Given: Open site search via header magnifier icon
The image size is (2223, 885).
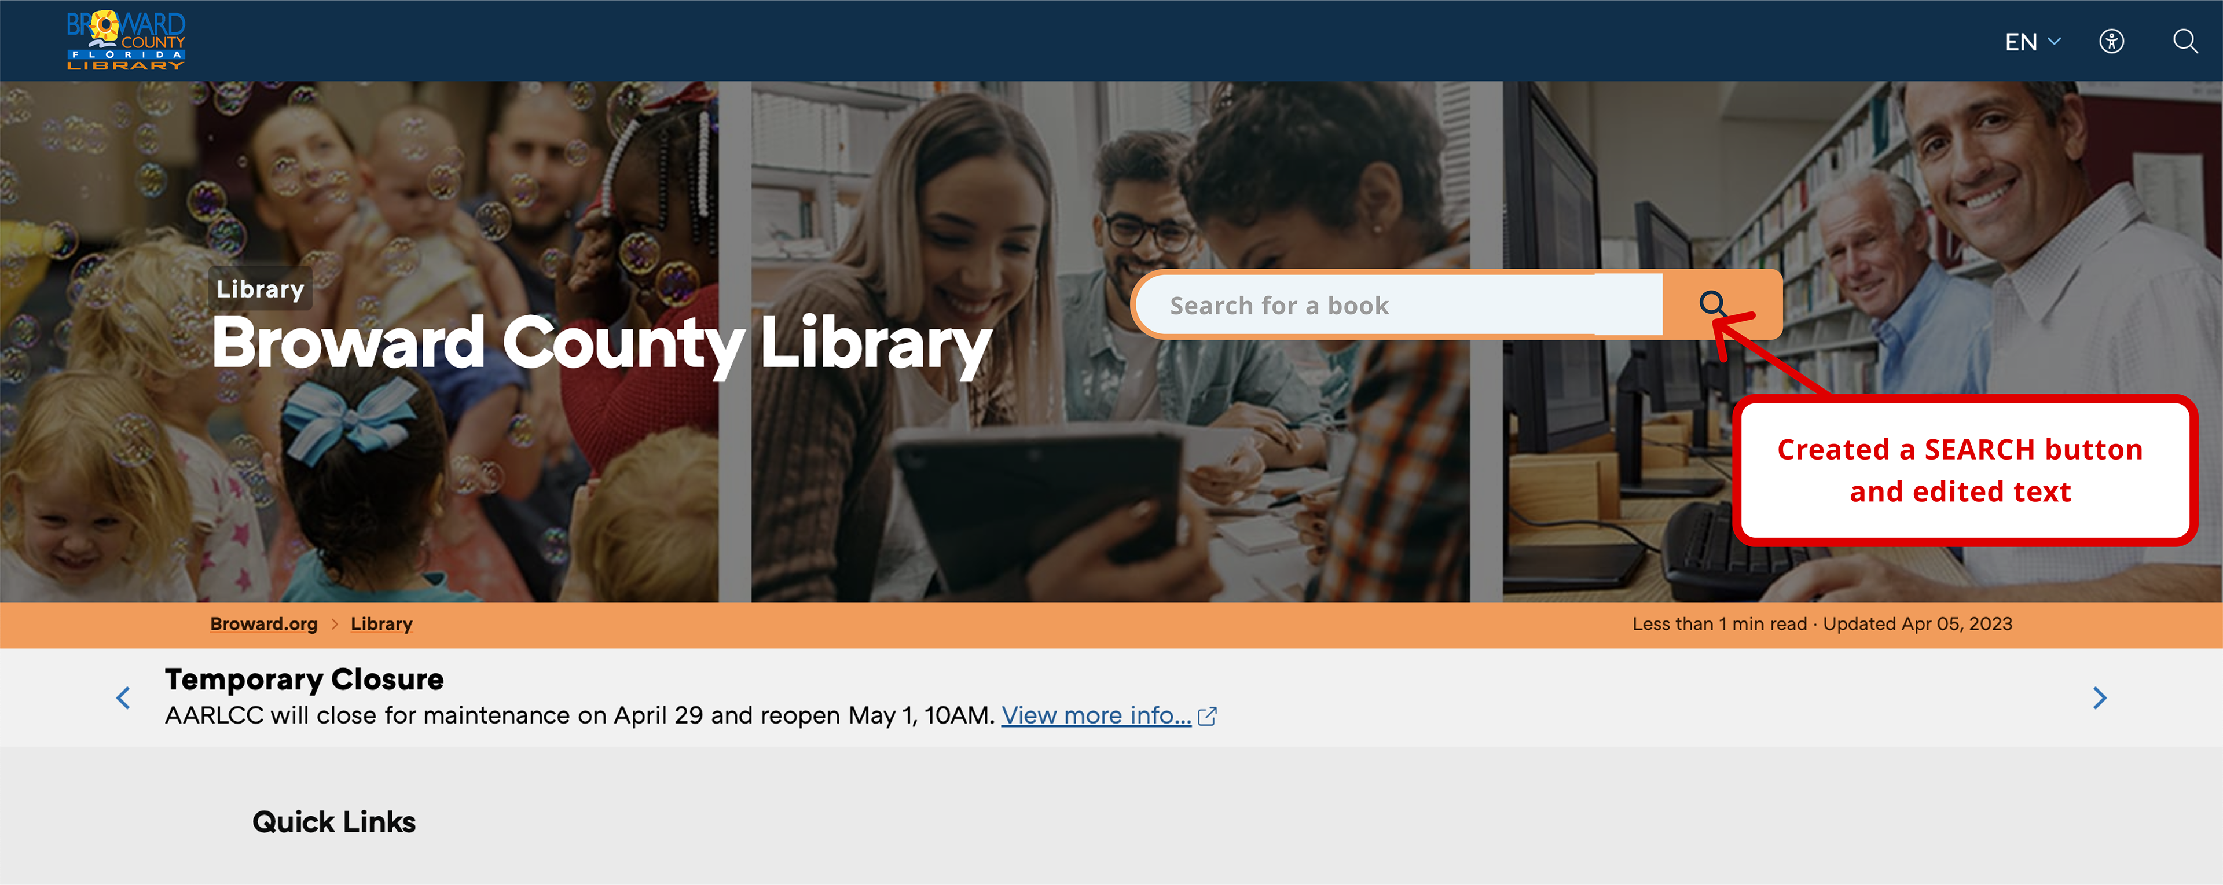Looking at the screenshot, I should click(x=2185, y=42).
